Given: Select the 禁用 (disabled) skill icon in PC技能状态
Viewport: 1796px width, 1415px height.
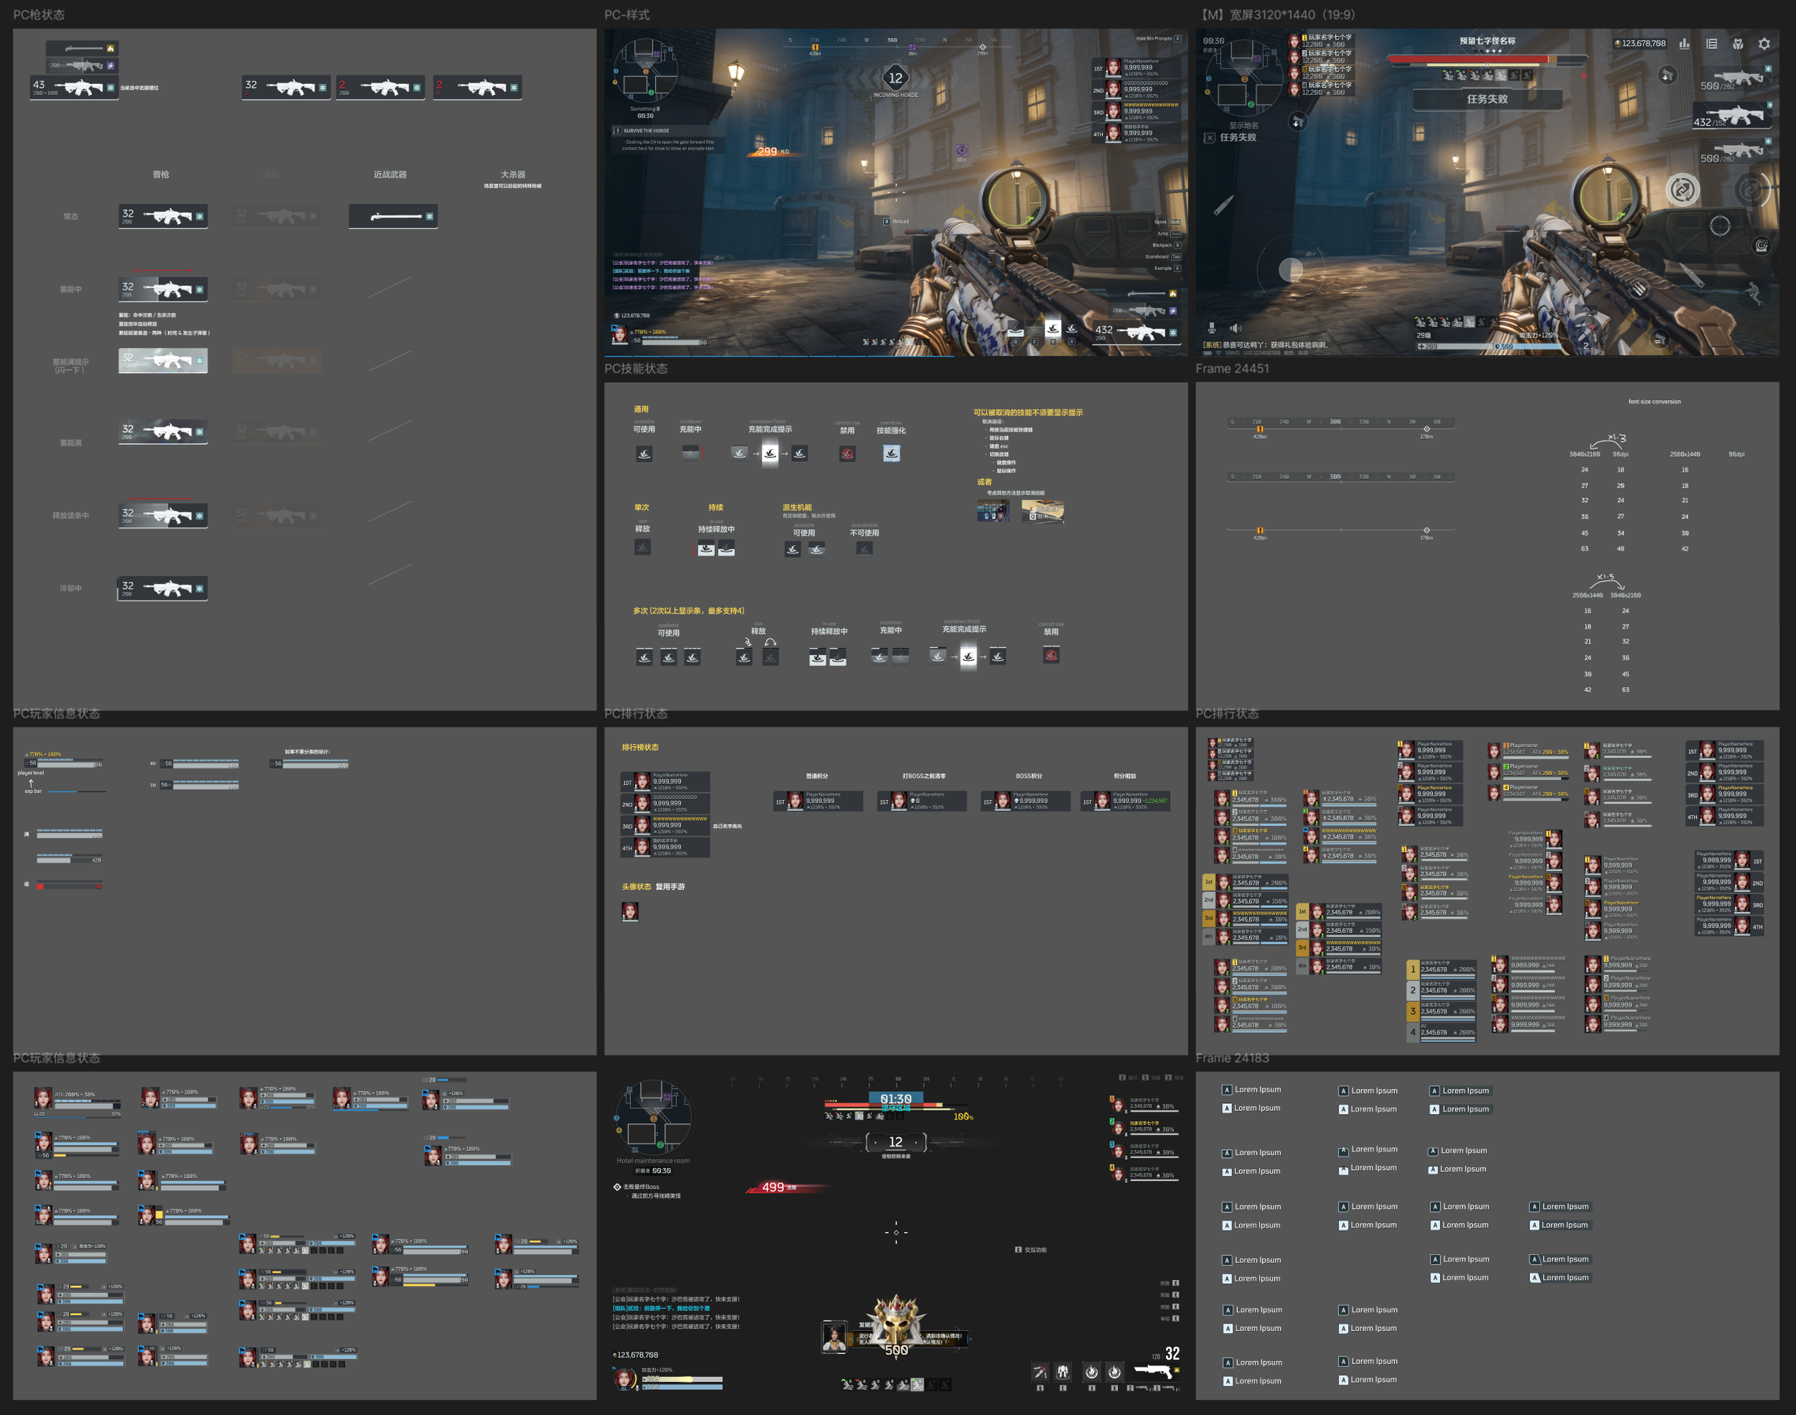Looking at the screenshot, I should tap(848, 453).
